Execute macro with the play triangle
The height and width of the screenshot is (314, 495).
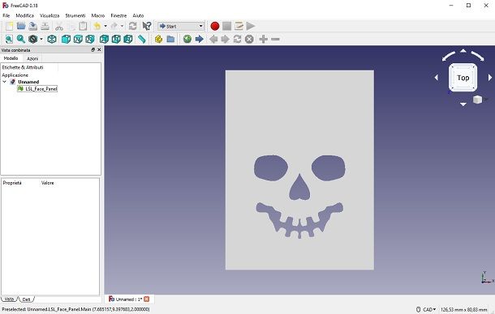[251, 26]
